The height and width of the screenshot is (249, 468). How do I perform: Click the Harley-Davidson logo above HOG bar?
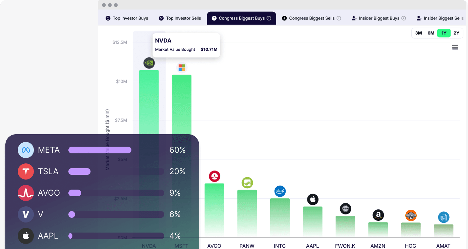click(x=411, y=215)
